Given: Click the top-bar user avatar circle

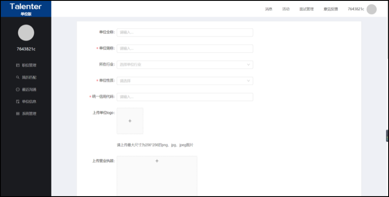Looking at the screenshot, I should [x=372, y=9].
